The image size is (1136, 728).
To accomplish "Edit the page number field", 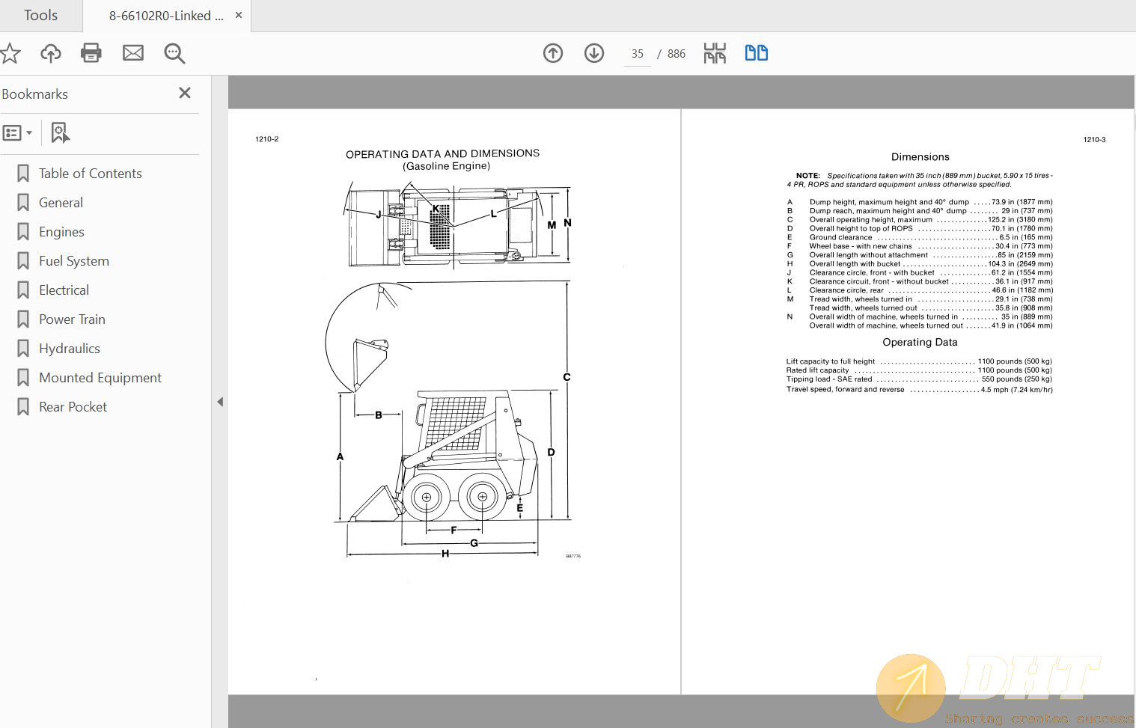I will point(637,53).
